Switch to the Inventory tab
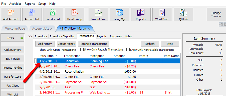226x96 pixels. click(41, 36)
